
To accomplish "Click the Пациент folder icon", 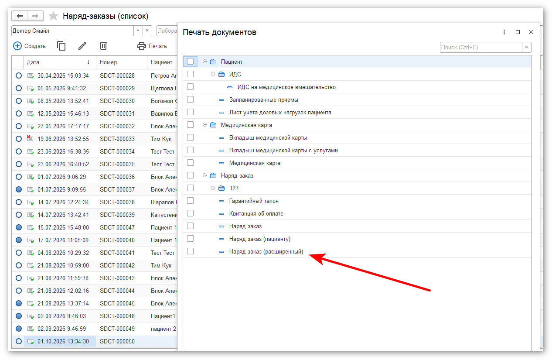I will coord(213,62).
